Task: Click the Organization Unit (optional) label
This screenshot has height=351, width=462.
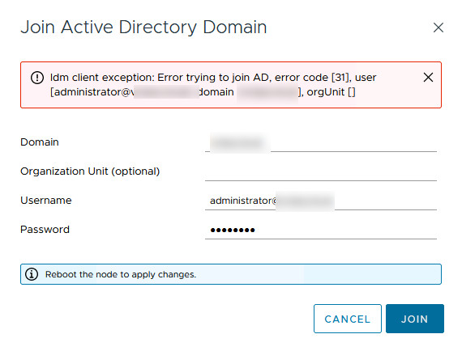Action: 90,171
